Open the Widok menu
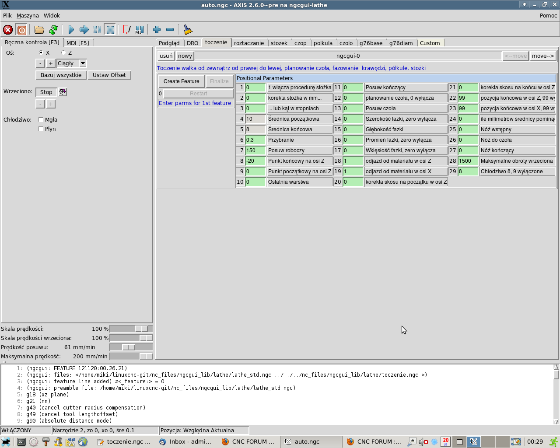This screenshot has width=560, height=448. [x=52, y=16]
